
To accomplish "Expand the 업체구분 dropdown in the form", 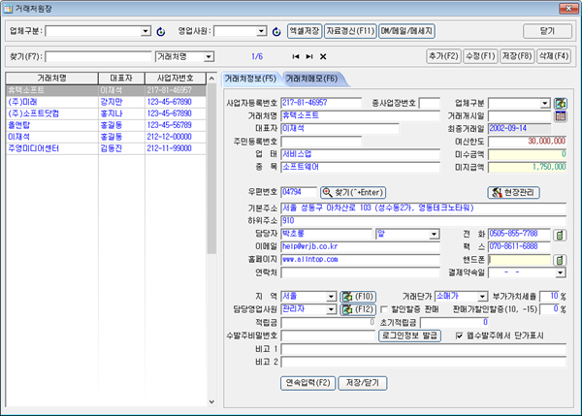I will point(545,103).
